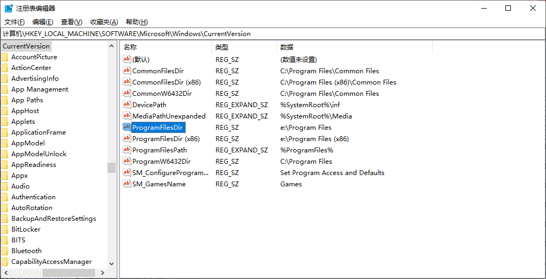Viewport: 546px width, 279px height.
Task: Click the MediaPathUnexpanded string icon
Action: point(127,116)
